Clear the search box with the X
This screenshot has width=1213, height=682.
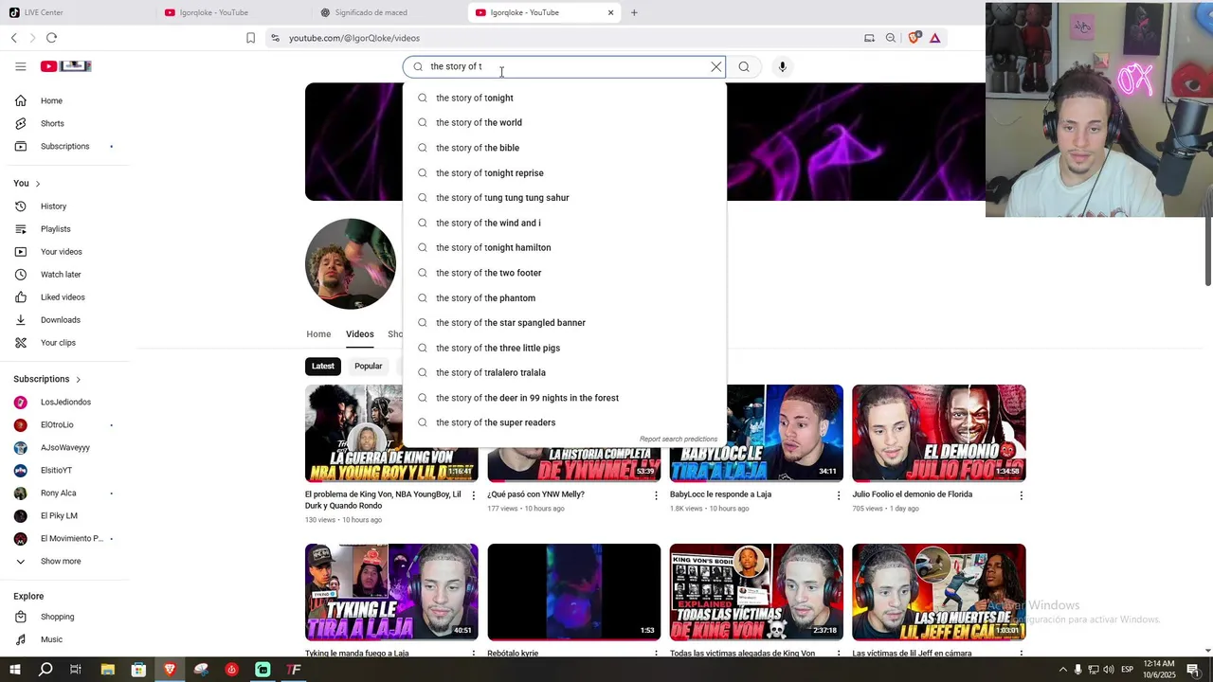(x=716, y=66)
